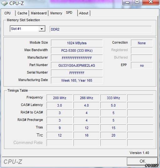Click the 266 MHz frequency cell
This screenshot has height=168, width=160.
point(87,98)
